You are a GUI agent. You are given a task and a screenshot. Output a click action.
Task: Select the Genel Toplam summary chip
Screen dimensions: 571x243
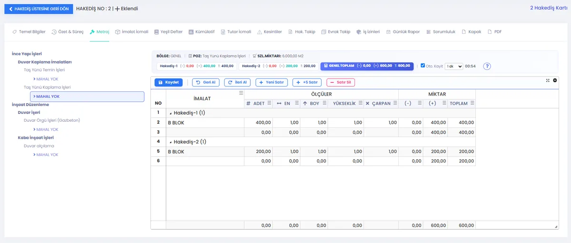[x=367, y=66]
